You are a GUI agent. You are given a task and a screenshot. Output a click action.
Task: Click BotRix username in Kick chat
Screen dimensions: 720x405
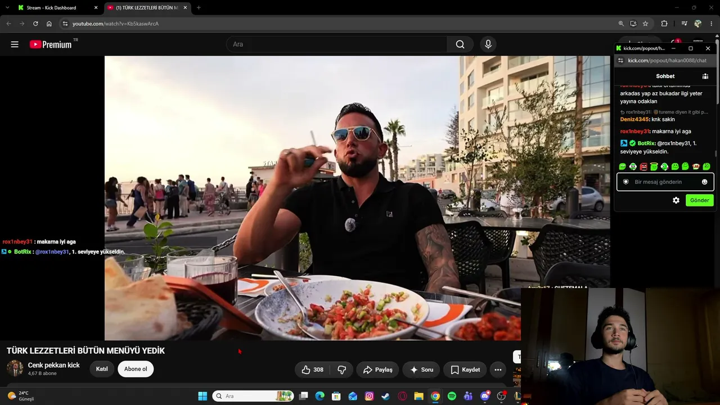[x=646, y=143]
